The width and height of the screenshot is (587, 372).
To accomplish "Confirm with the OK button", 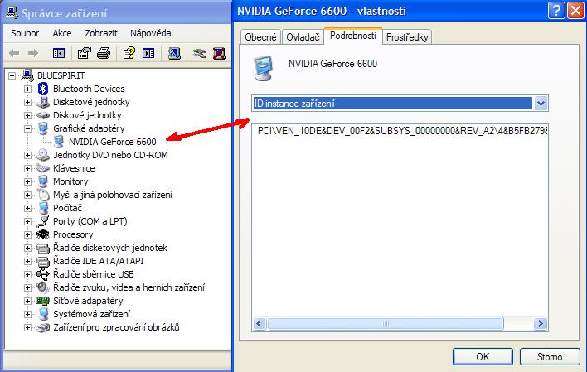I will click(x=483, y=356).
